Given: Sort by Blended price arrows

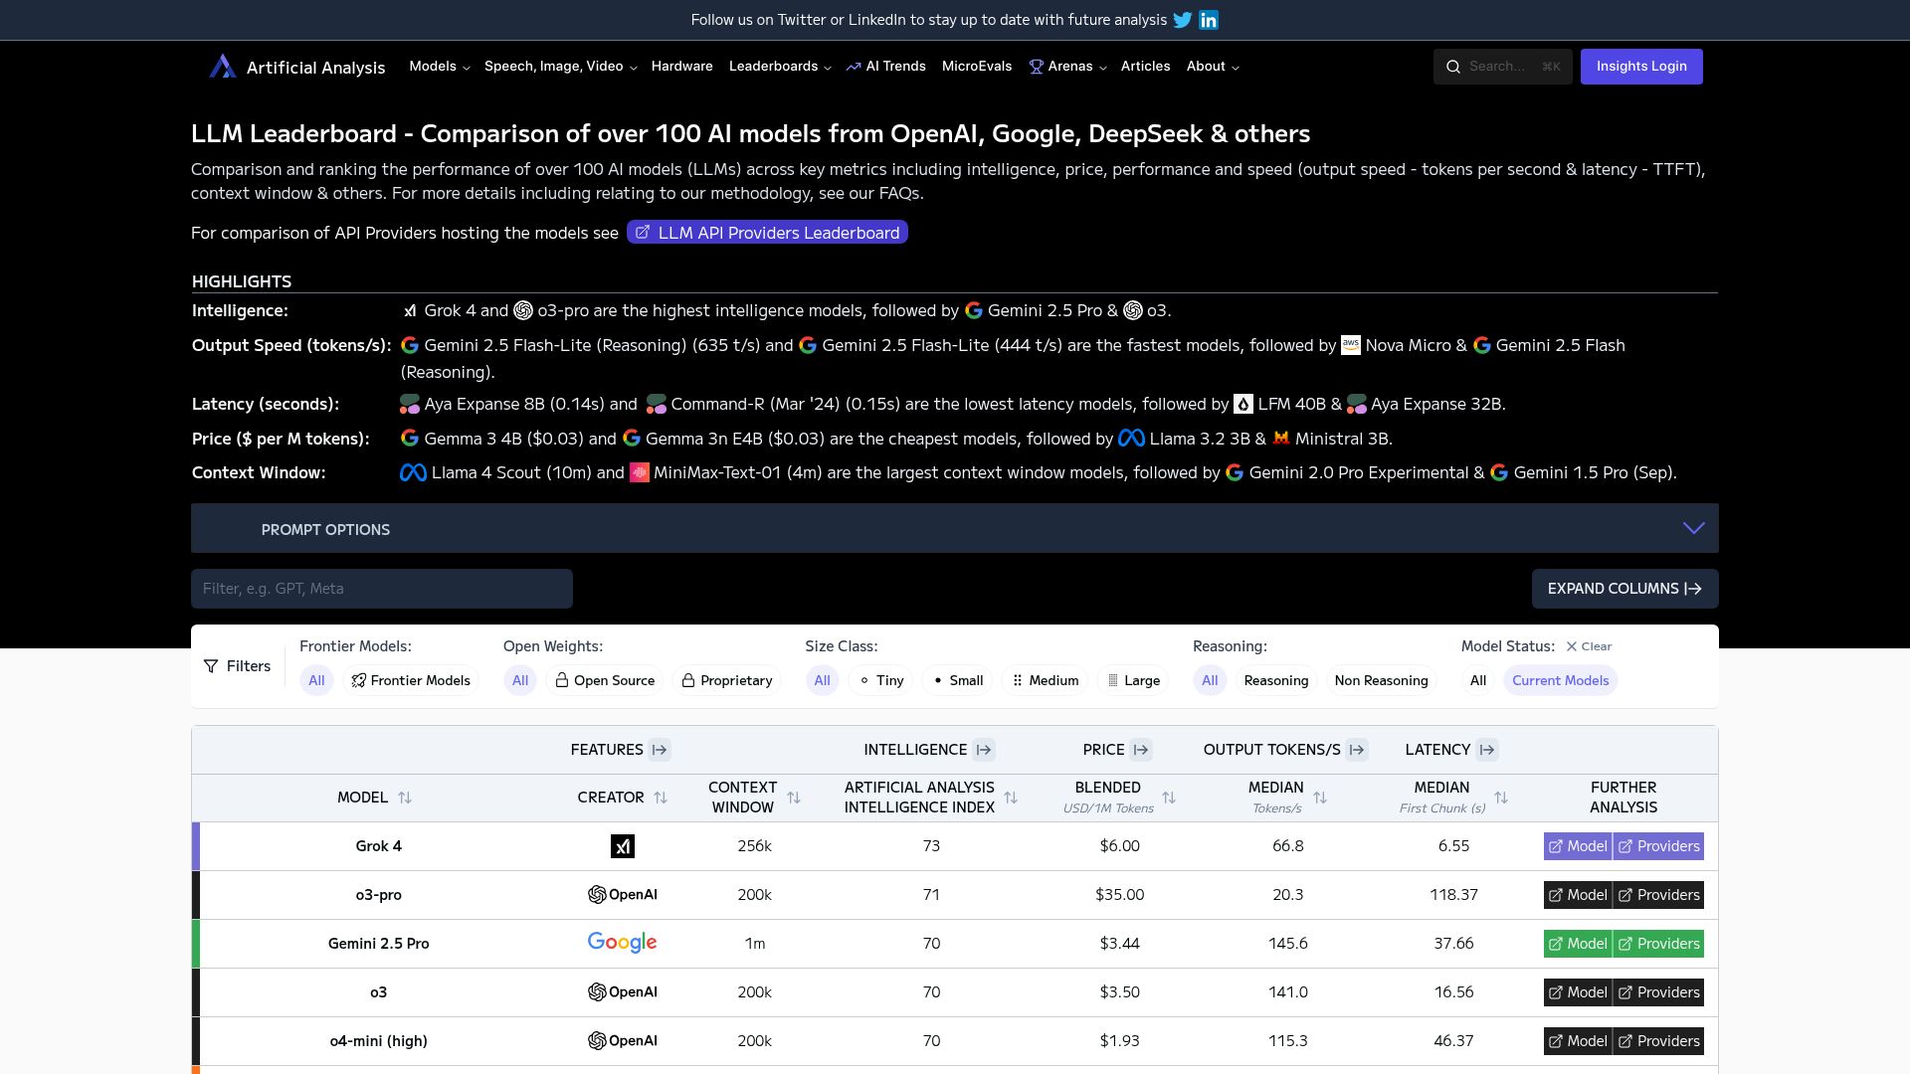Looking at the screenshot, I should tap(1169, 798).
